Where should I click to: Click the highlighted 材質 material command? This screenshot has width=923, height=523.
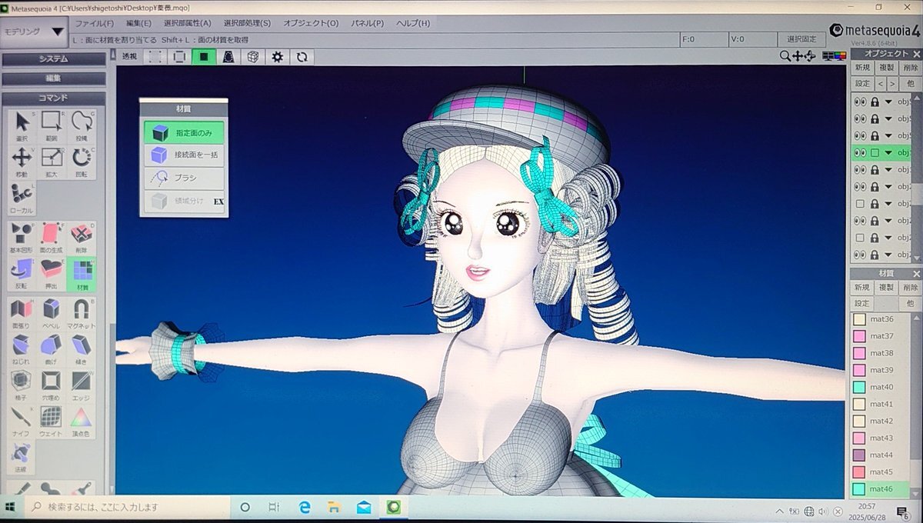[x=82, y=274]
